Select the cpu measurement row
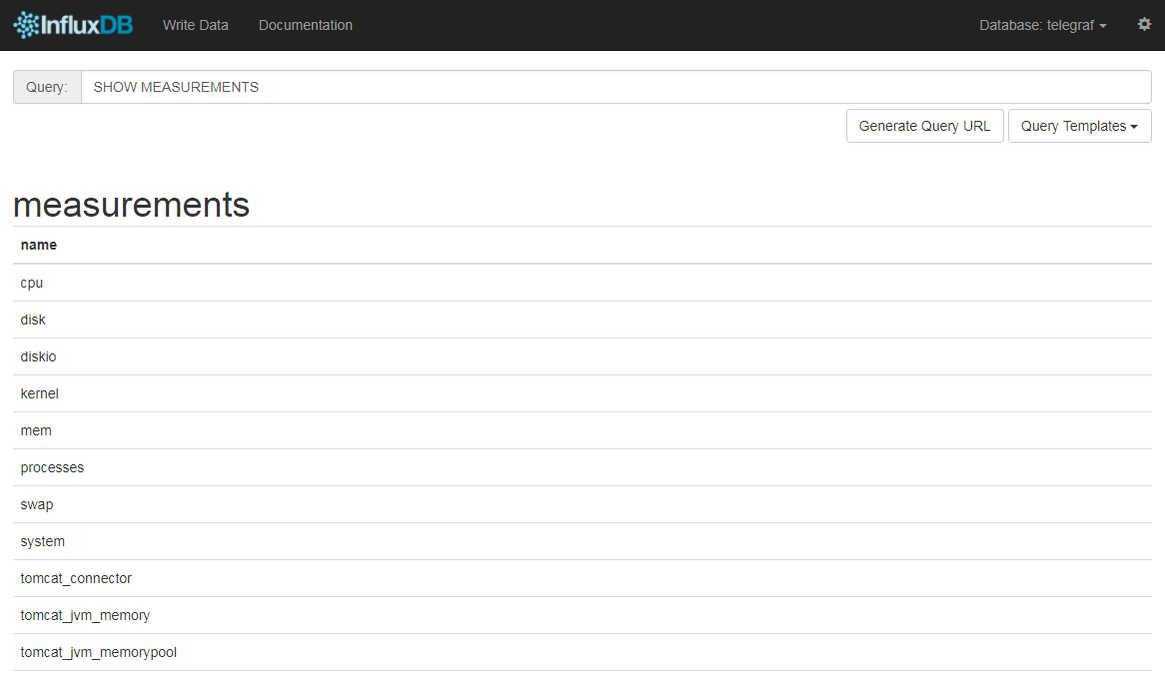 (x=31, y=283)
